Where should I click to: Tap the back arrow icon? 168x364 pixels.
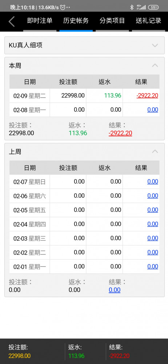pyautogui.click(x=12, y=21)
